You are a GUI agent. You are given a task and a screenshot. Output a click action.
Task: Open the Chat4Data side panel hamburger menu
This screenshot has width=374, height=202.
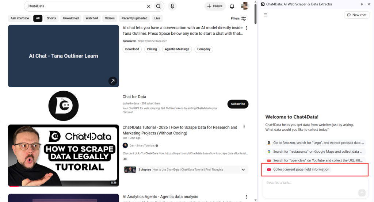pyautogui.click(x=265, y=15)
